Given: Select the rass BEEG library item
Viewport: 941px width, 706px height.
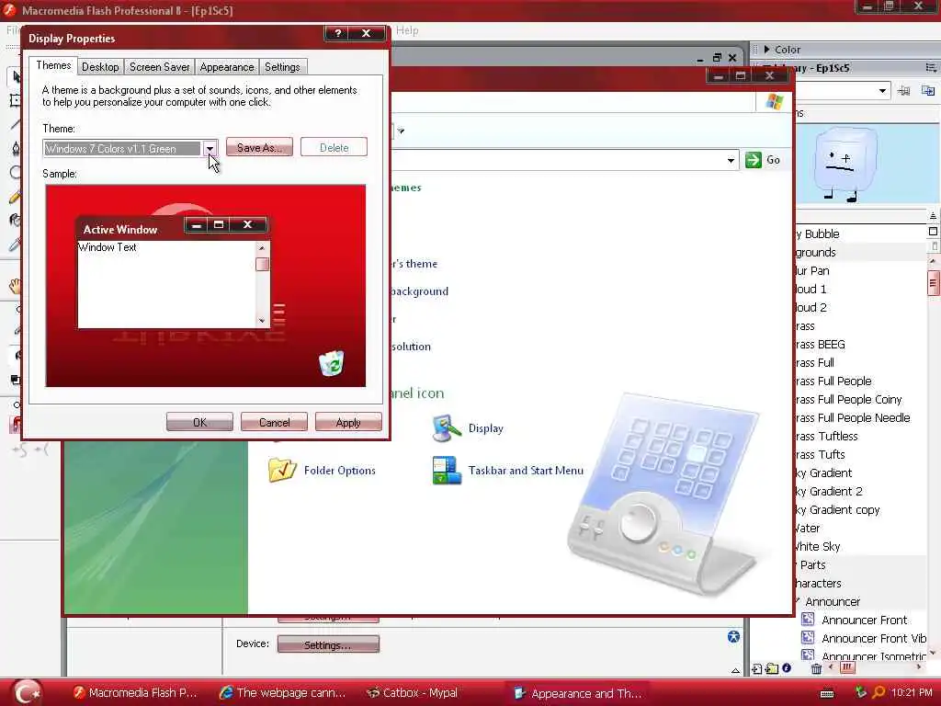Looking at the screenshot, I should click(x=821, y=345).
